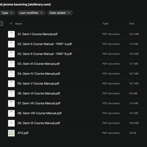
Task: Click the 03. Gann III file icon
Action: (11, 64)
